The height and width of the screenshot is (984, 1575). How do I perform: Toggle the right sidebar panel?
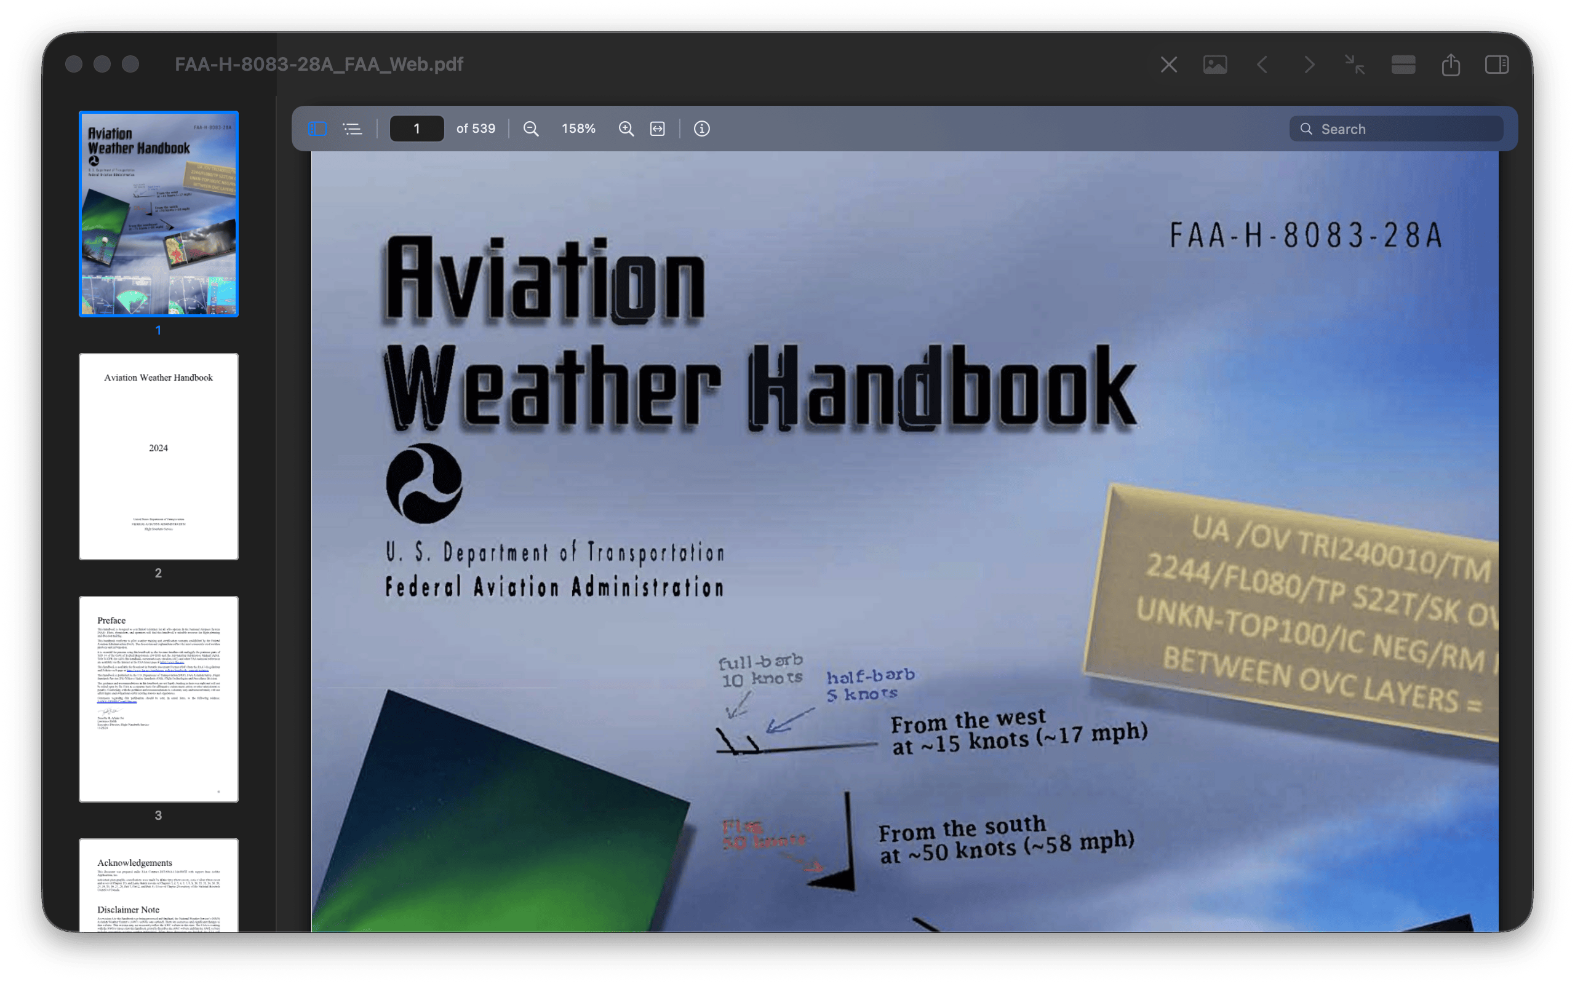tap(1497, 65)
